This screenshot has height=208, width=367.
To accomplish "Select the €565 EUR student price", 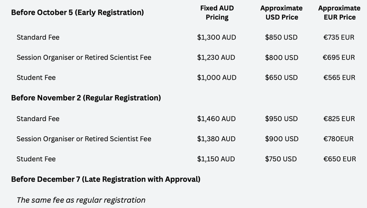I will (x=339, y=77).
